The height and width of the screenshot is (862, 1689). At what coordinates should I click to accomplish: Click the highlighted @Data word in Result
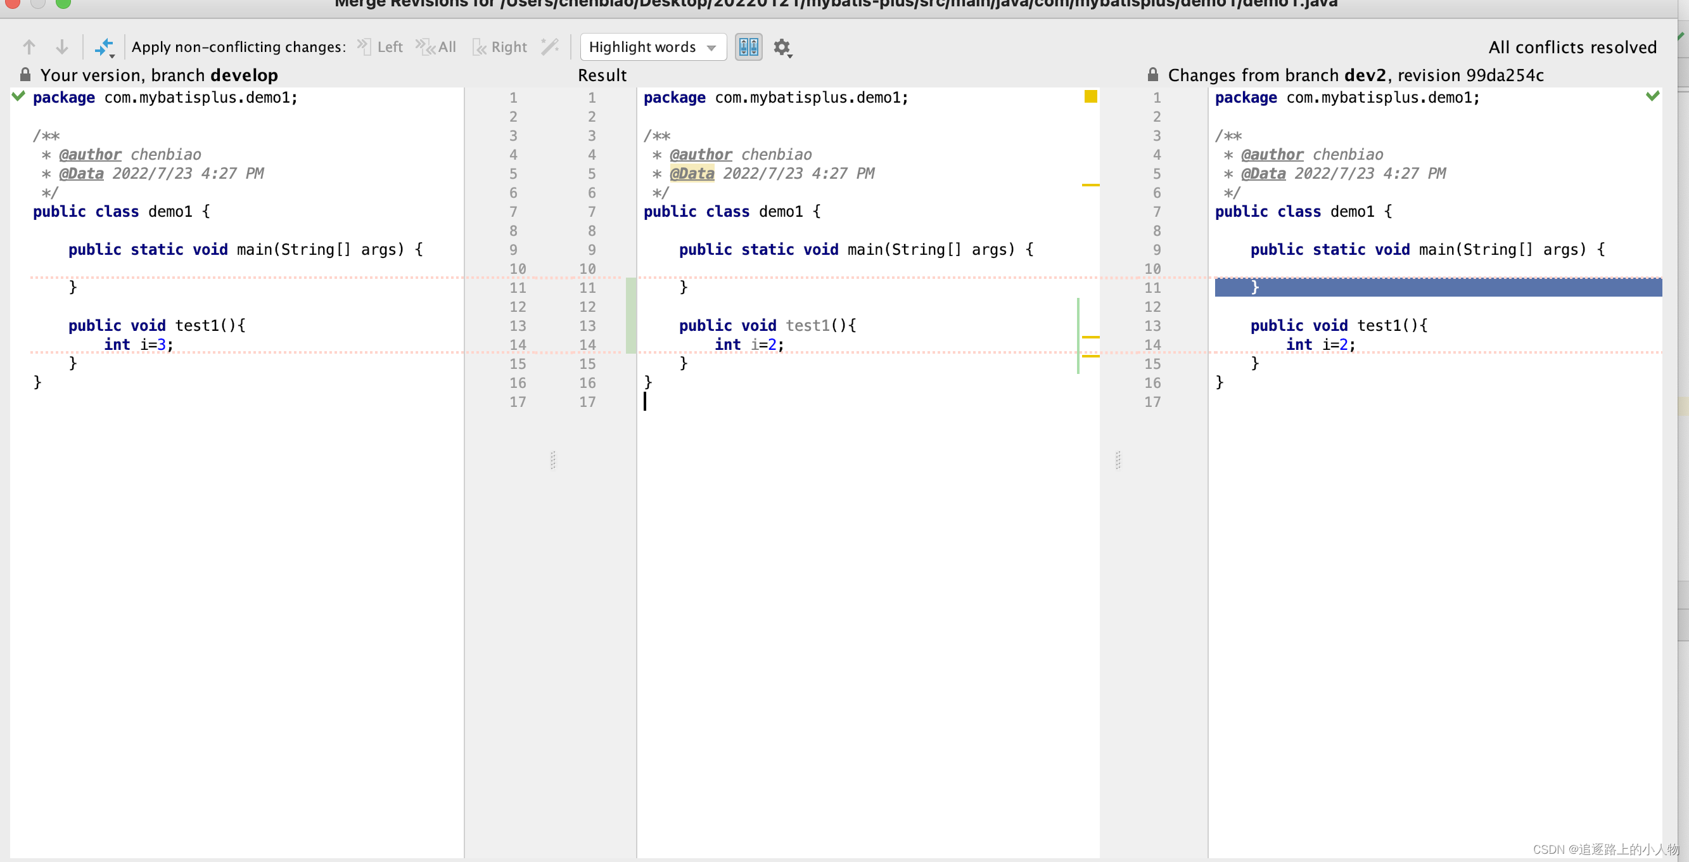(692, 174)
